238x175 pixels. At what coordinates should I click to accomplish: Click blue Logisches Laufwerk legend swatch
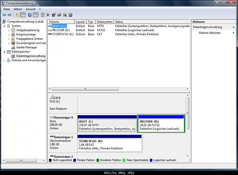click(151, 160)
